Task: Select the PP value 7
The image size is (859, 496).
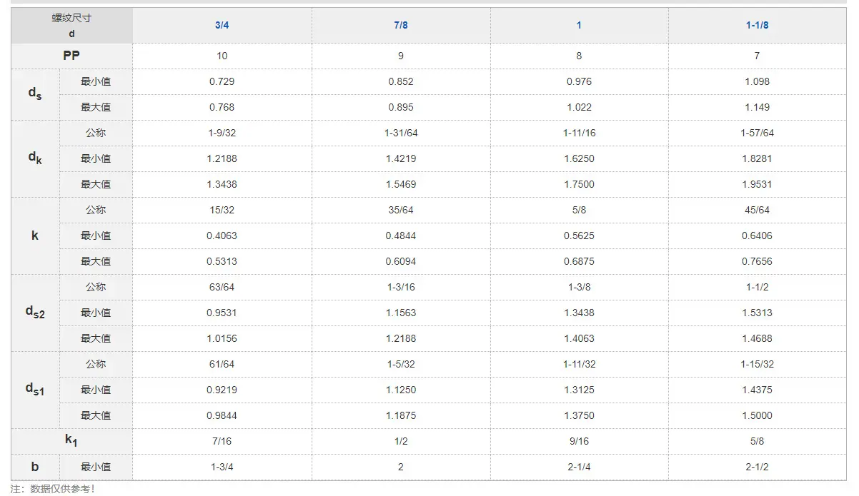Action: tap(757, 56)
